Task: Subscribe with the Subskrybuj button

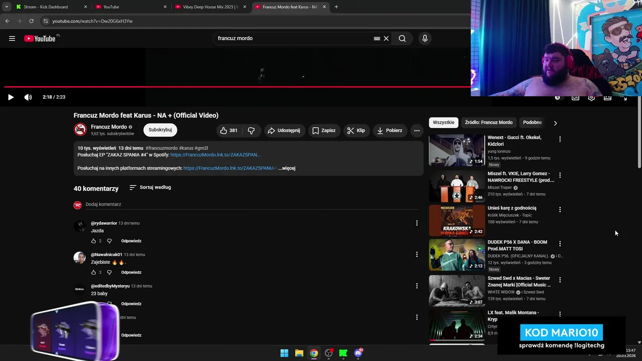Action: [x=160, y=130]
